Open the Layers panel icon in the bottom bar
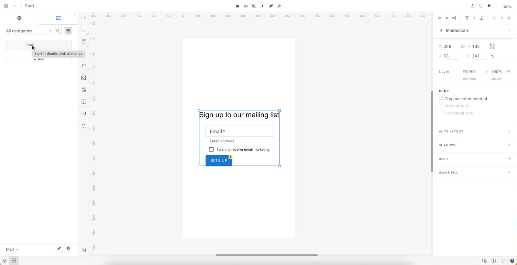The height and width of the screenshot is (265, 517). [x=5, y=261]
